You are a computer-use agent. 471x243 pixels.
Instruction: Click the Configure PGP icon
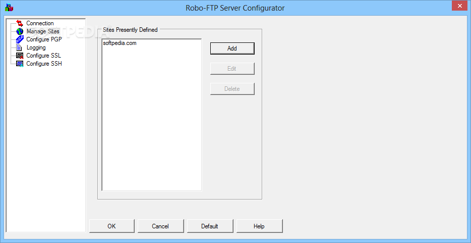[20, 39]
